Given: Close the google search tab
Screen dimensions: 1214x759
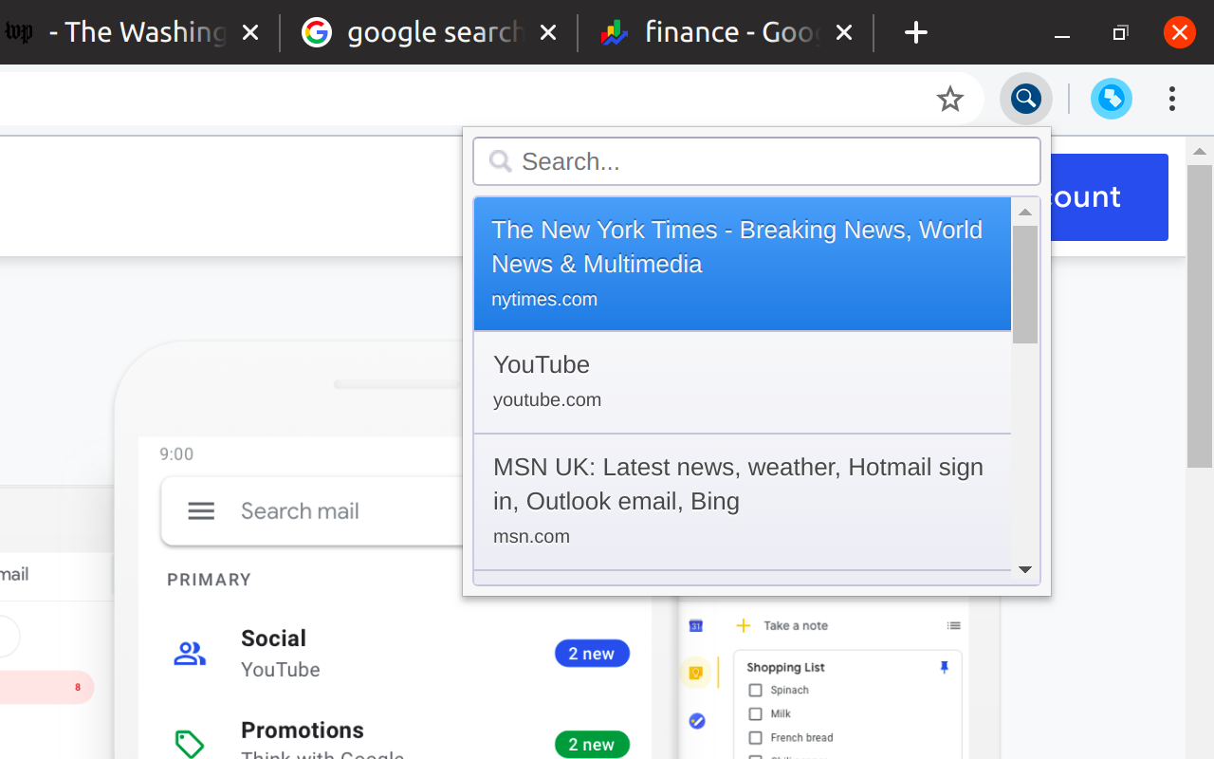Looking at the screenshot, I should click(x=547, y=33).
